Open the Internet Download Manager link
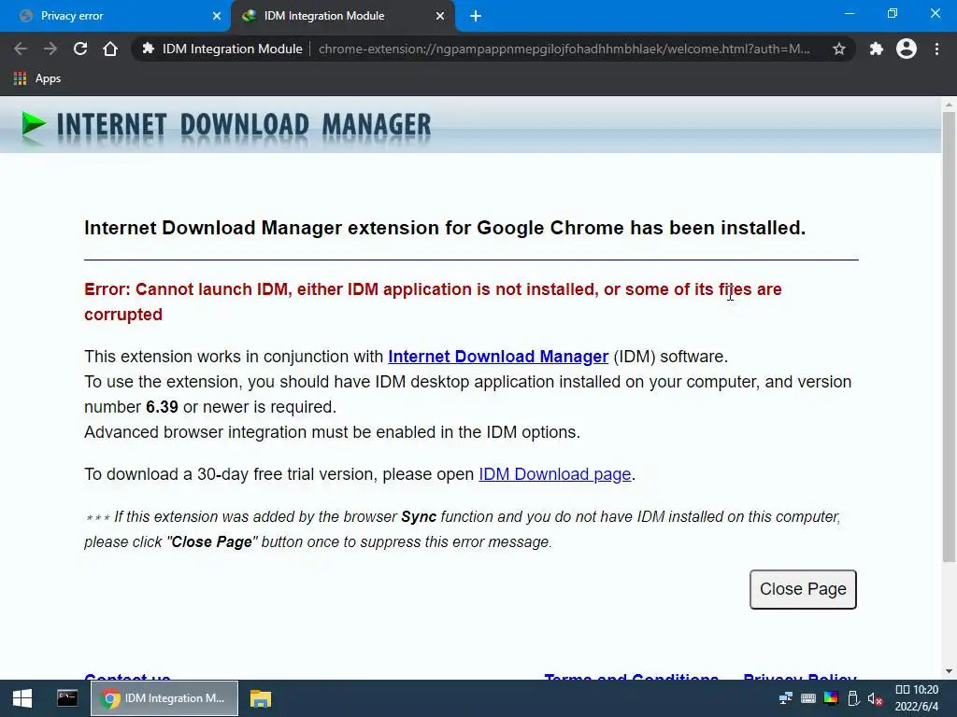Image resolution: width=957 pixels, height=717 pixels. click(x=498, y=356)
